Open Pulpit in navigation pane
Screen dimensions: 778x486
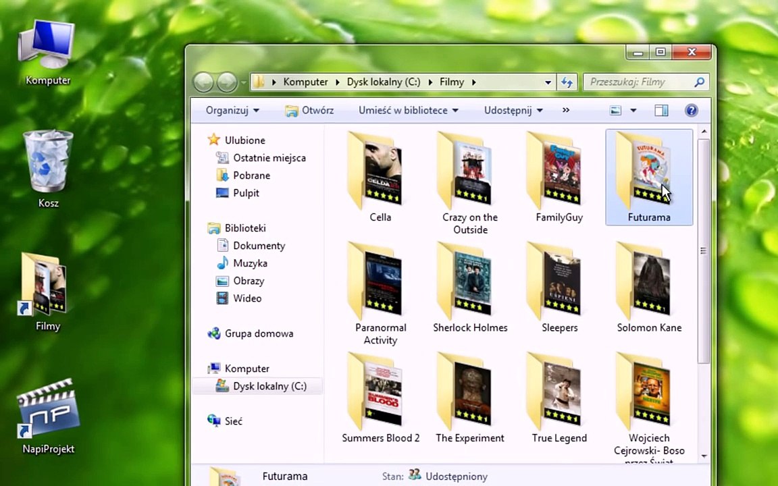238,193
